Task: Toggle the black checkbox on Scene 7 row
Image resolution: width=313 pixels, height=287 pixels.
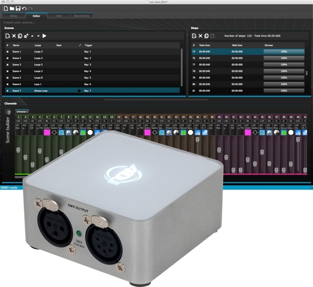Action: [x=79, y=91]
